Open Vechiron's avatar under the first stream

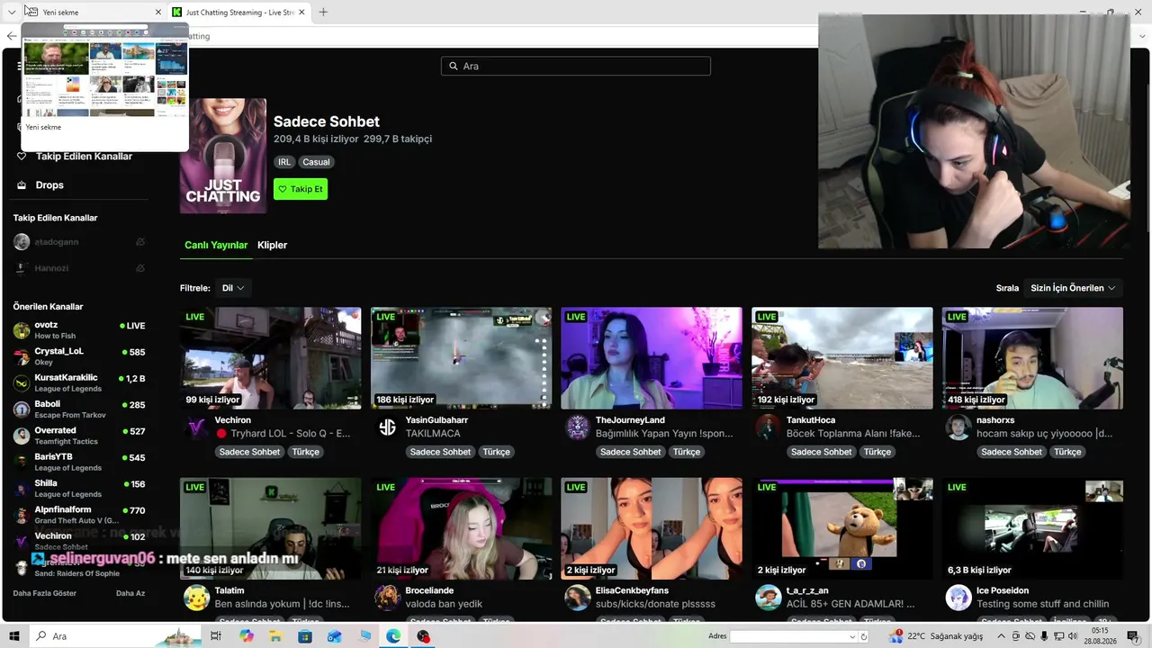(196, 427)
